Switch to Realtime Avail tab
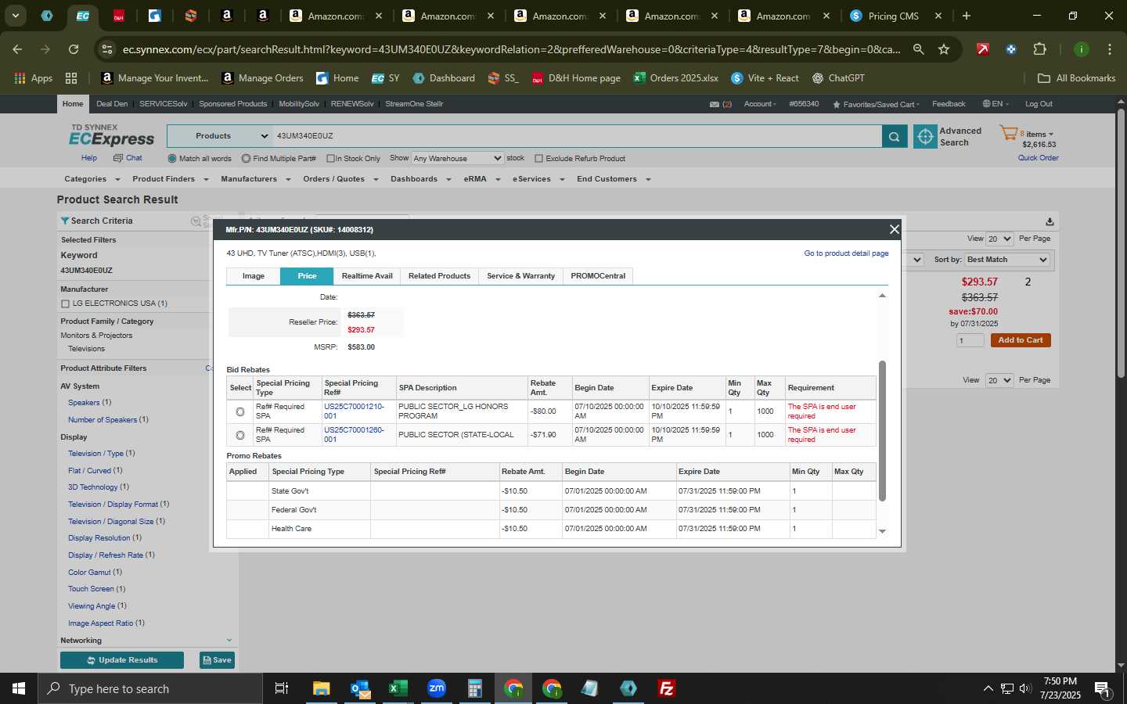The image size is (1127, 704). (367, 276)
